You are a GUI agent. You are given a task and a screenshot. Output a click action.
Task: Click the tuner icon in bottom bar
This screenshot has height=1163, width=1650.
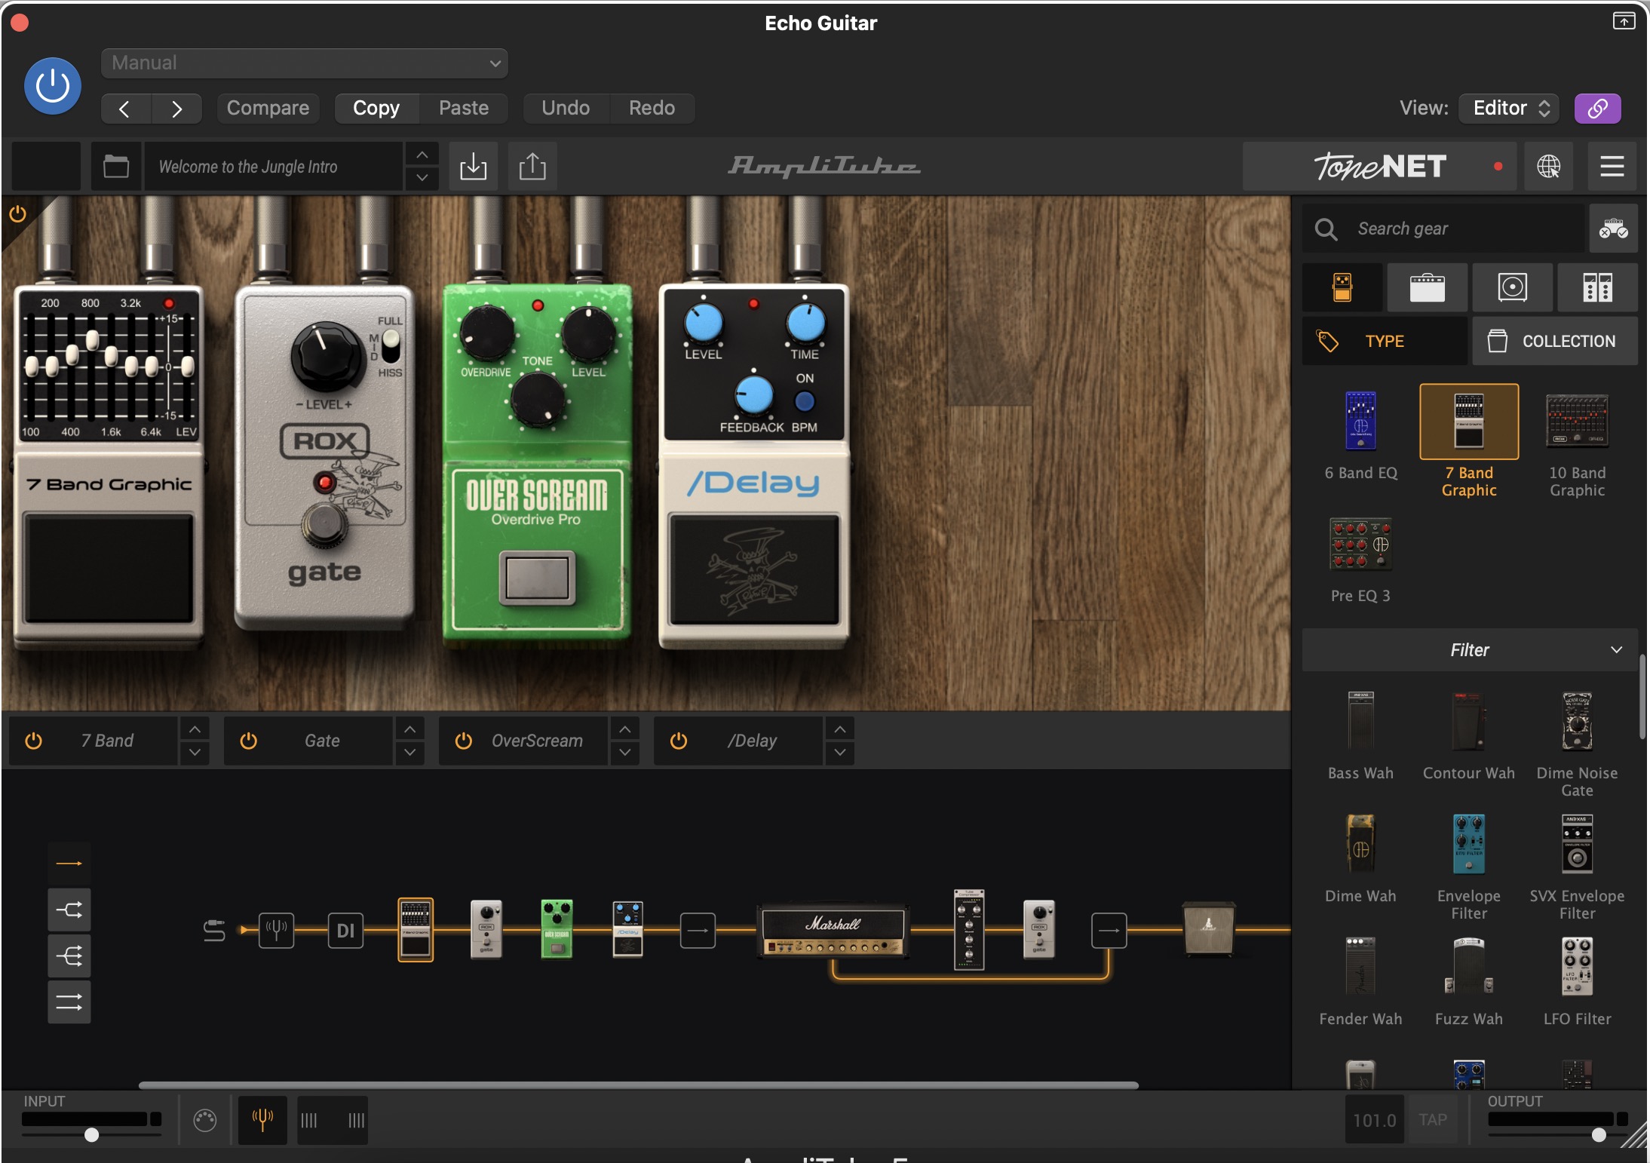(262, 1120)
